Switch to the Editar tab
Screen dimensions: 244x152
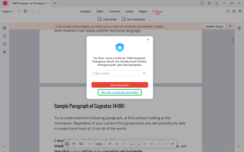100,12
